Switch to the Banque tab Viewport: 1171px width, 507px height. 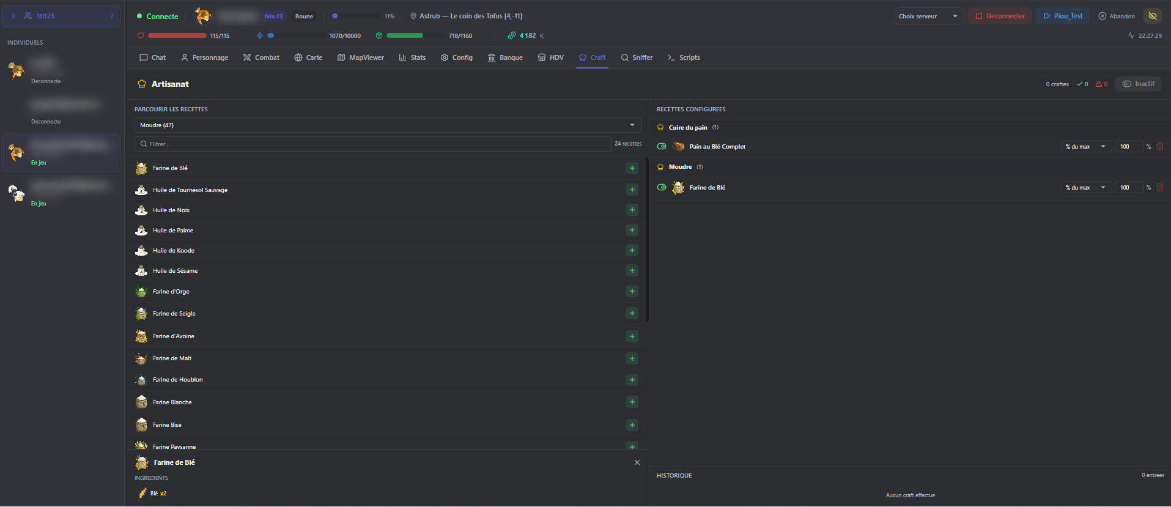click(x=505, y=57)
